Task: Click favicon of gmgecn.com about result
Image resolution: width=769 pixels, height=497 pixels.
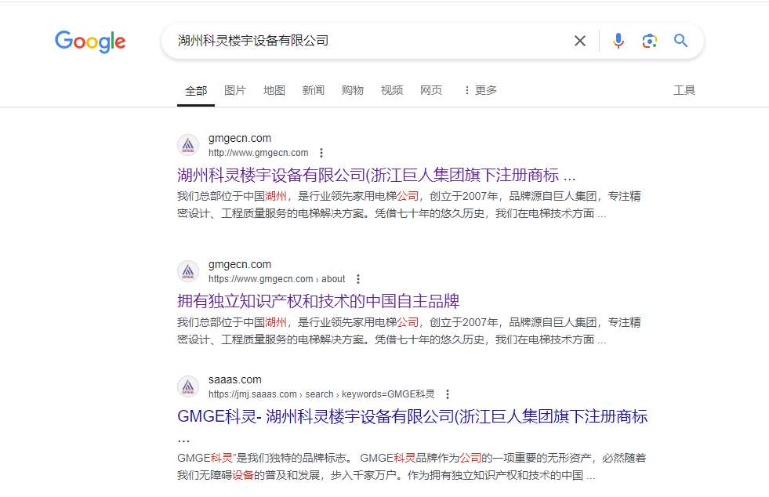Action: coord(188,271)
